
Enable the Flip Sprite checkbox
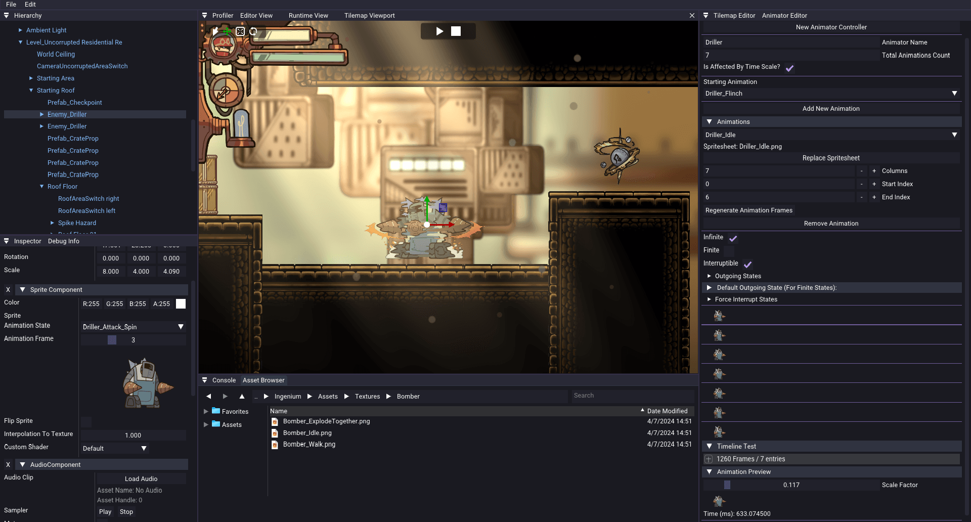(86, 421)
